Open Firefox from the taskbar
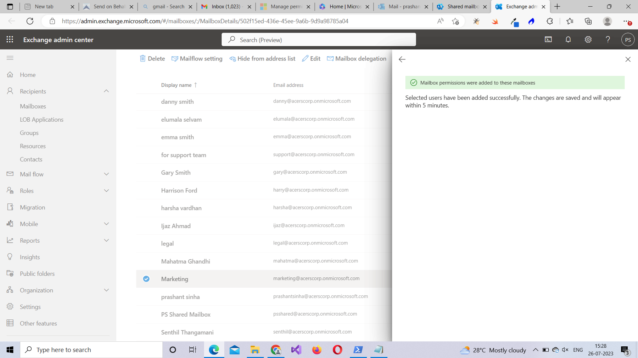This screenshot has height=358, width=638. click(317, 350)
